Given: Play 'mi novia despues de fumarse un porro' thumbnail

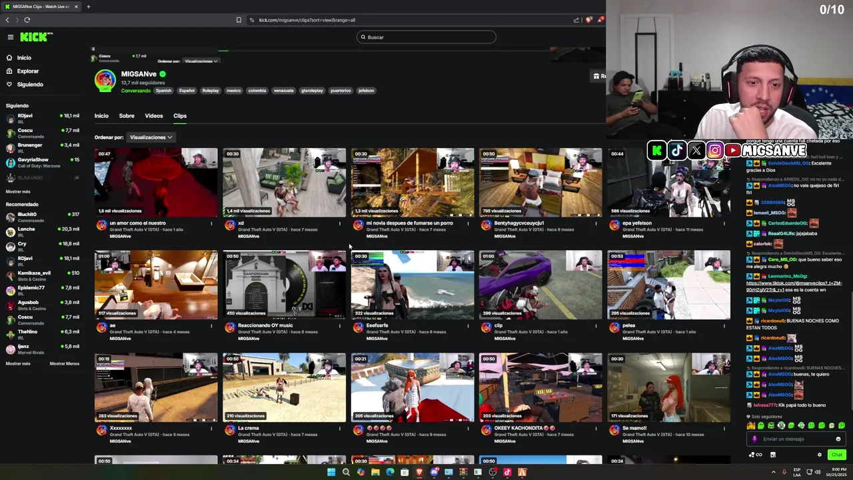Looking at the screenshot, I should (x=413, y=183).
